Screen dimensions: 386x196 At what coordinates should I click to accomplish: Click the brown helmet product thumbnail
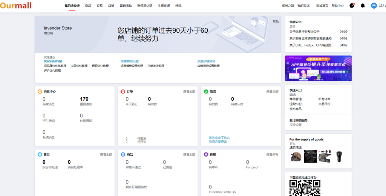pyautogui.click(x=296, y=156)
